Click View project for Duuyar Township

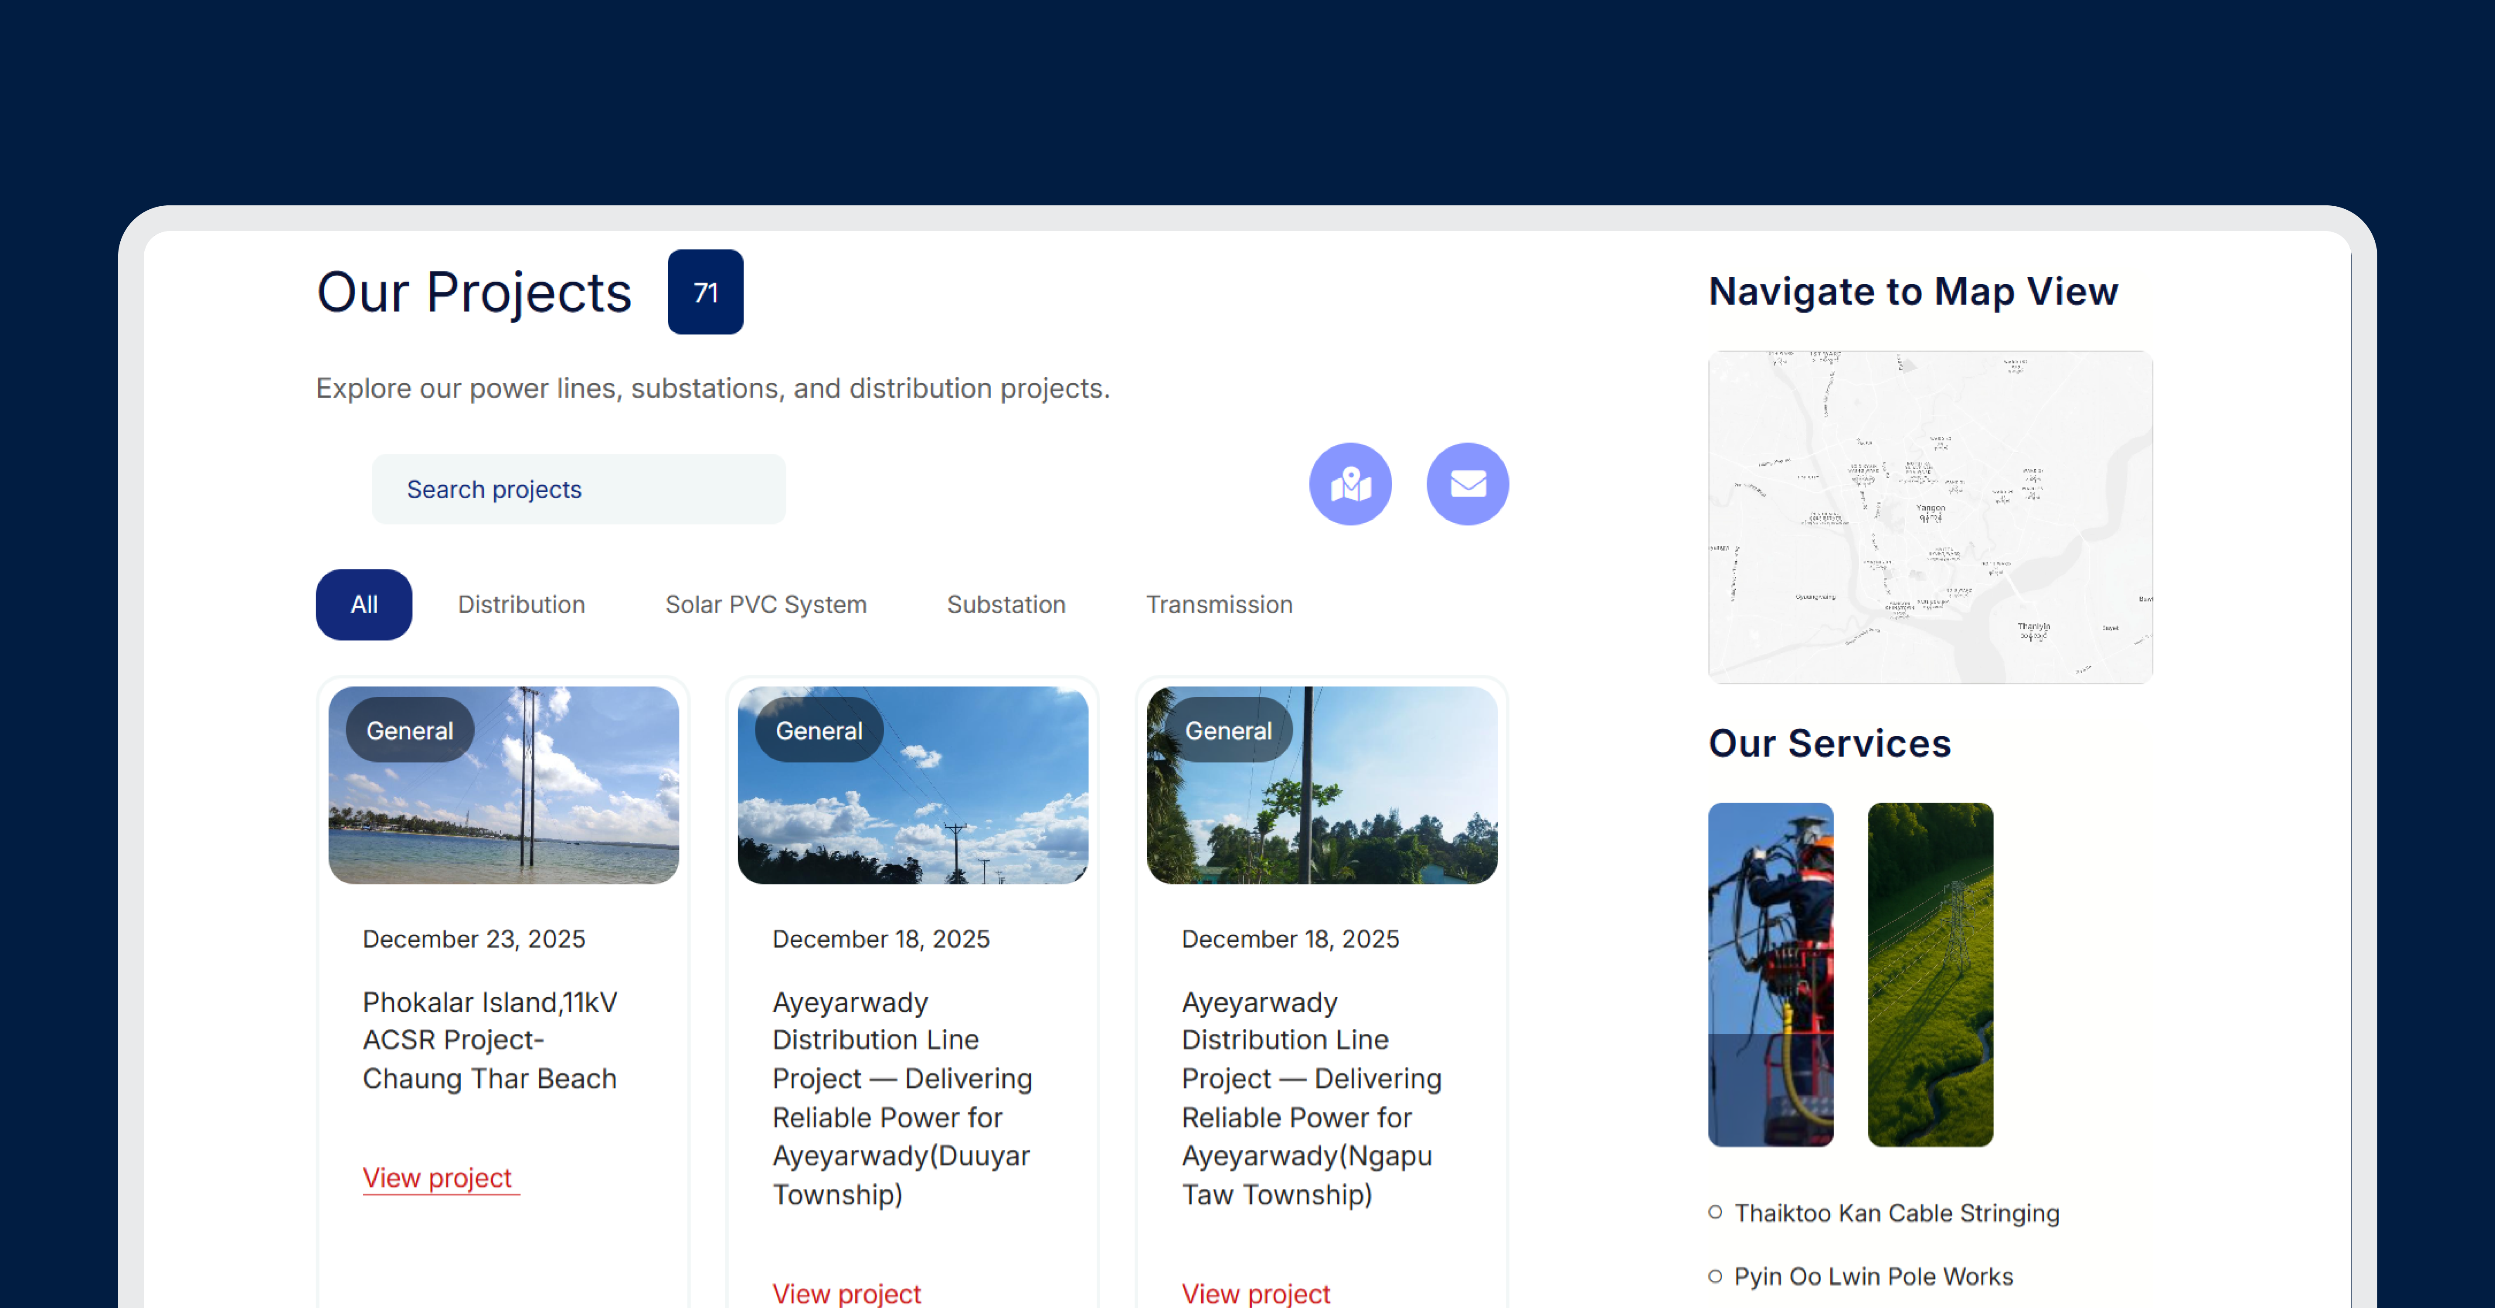click(846, 1294)
